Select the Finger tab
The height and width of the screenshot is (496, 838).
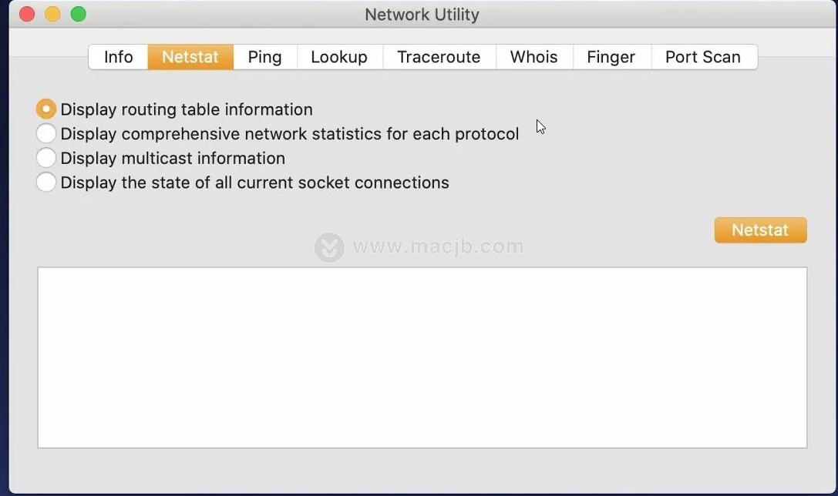coord(611,56)
